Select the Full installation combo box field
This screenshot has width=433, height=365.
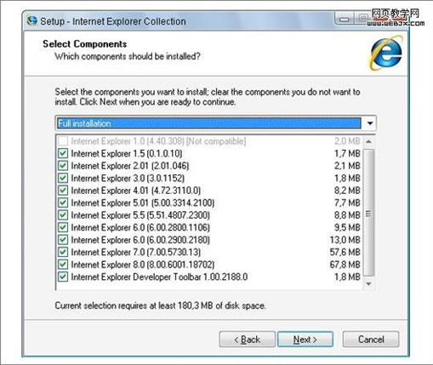pyautogui.click(x=215, y=123)
